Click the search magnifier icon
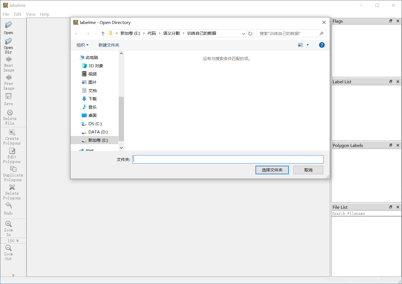Image resolution: width=402 pixels, height=284 pixels. (321, 33)
